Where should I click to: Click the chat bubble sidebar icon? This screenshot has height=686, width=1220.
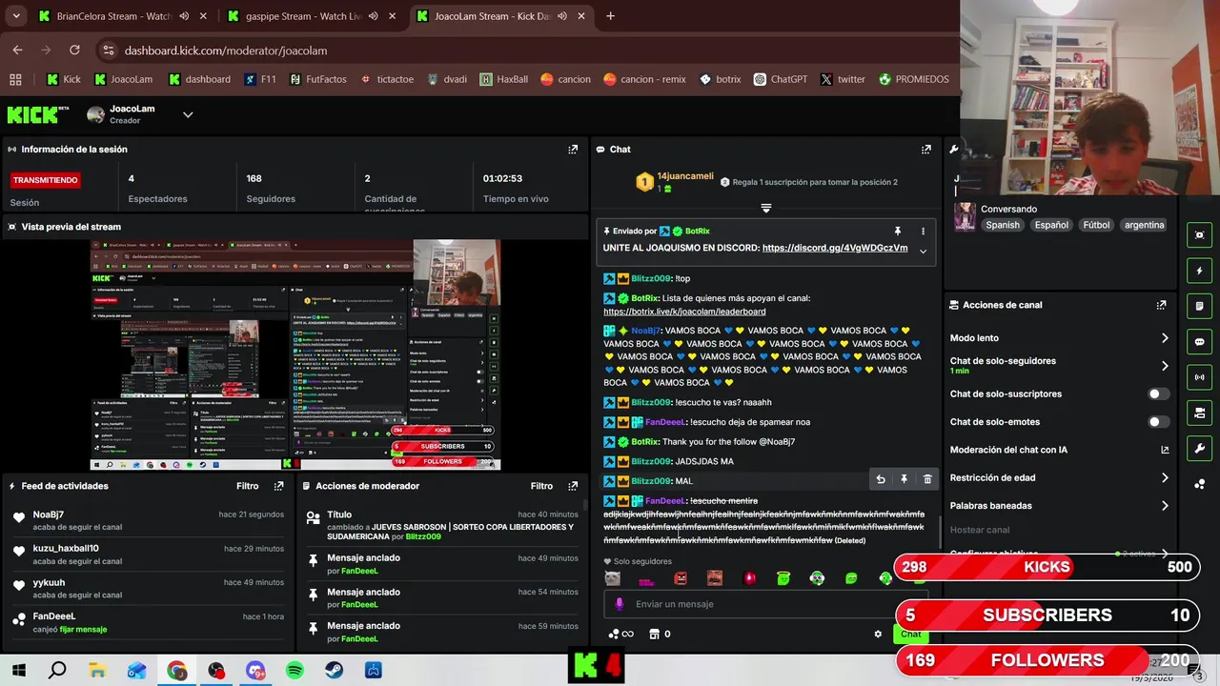click(x=1199, y=342)
